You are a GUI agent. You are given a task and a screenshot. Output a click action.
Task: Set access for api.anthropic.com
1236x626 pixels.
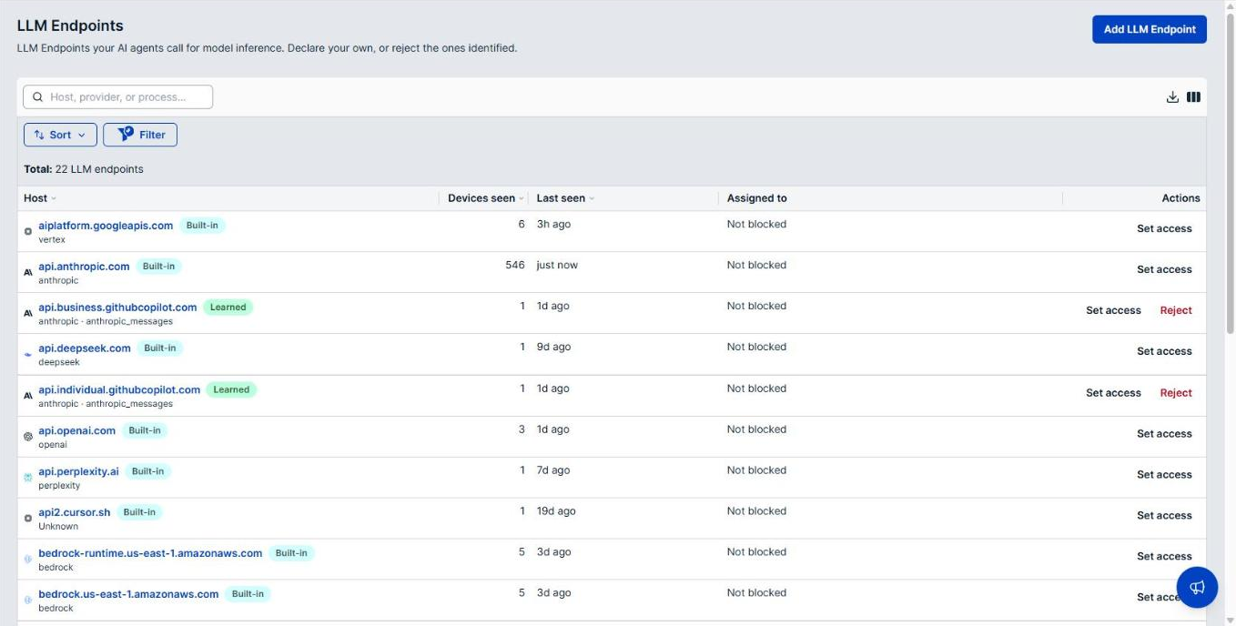1164,269
